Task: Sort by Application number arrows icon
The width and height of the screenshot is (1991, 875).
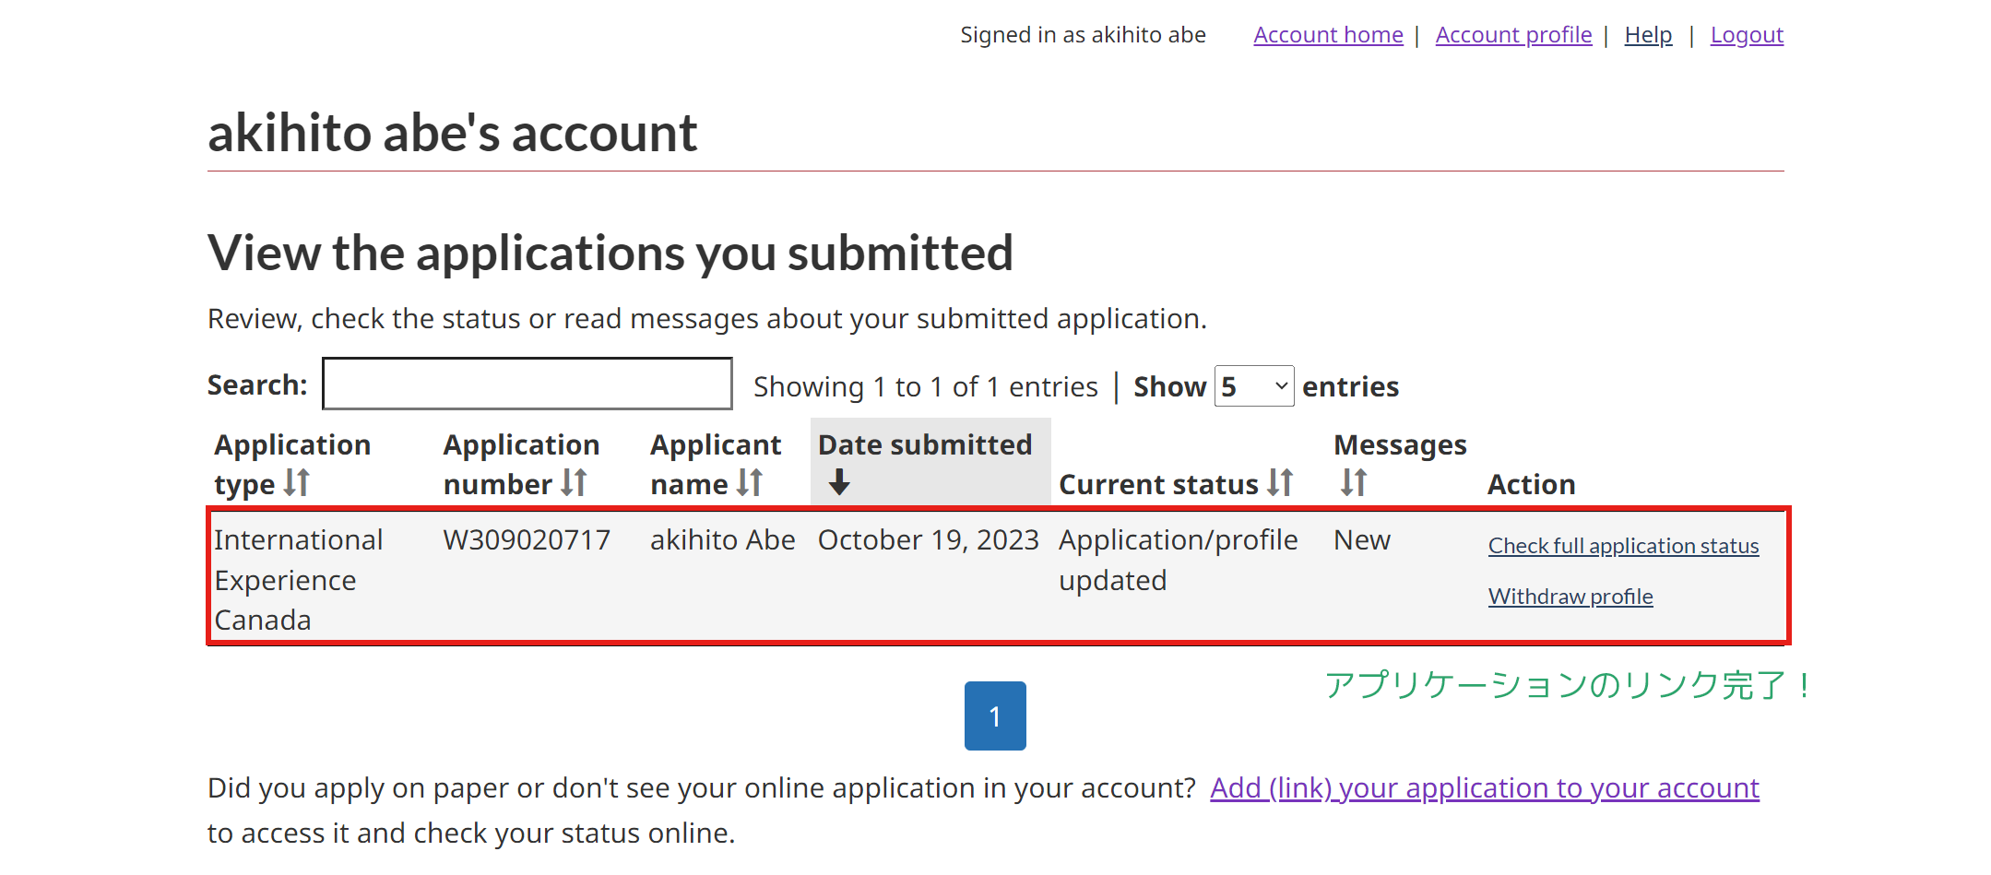Action: (x=574, y=482)
